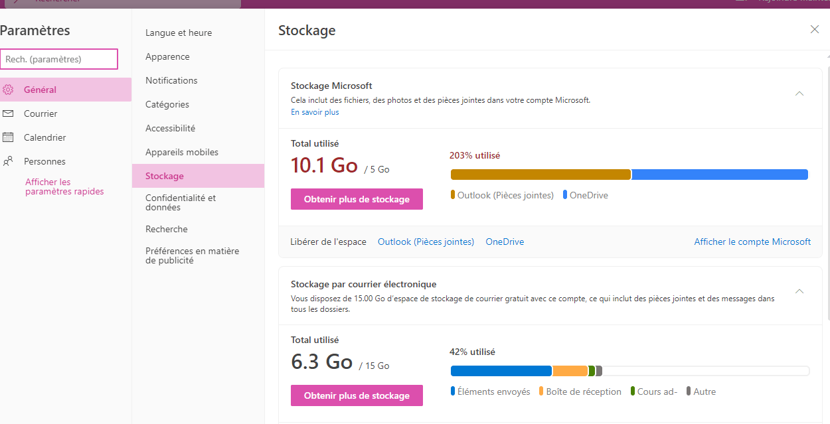Select the Courrier category label
This screenshot has height=424, width=830.
(41, 113)
